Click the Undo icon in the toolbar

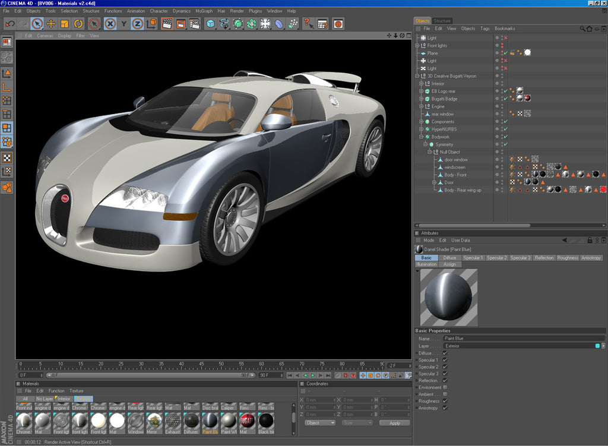tap(9, 24)
